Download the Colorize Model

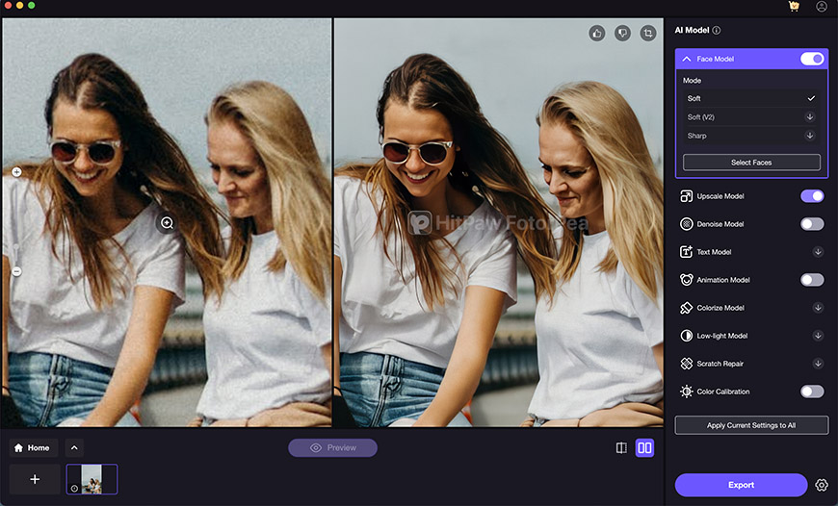[818, 308]
